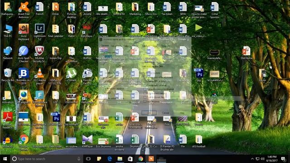Open the Driver folder on desktop
Viewport: 290px width, 163px height.
(55, 9)
